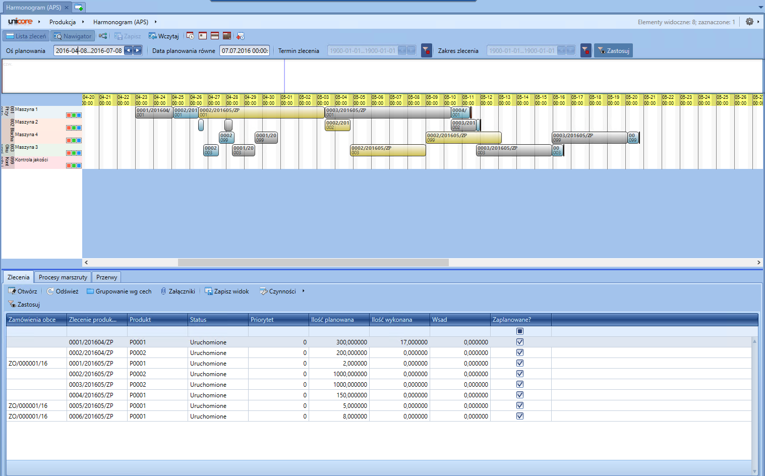Click the Wczytaj button

pyautogui.click(x=164, y=36)
